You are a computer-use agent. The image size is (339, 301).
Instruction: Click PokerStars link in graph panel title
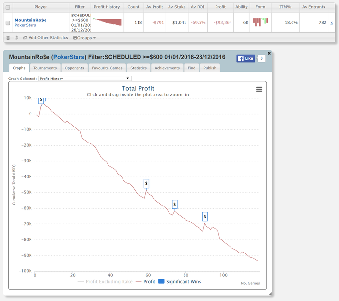click(x=69, y=57)
